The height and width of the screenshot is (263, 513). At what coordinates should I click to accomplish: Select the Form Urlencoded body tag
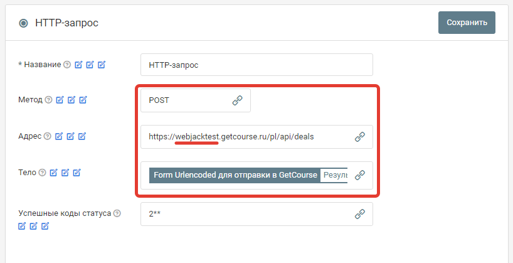235,175
